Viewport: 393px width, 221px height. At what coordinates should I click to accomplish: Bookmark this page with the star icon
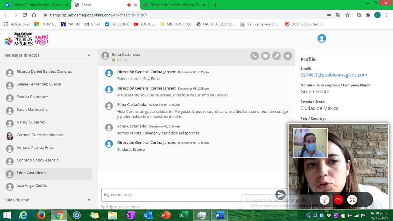pos(348,15)
